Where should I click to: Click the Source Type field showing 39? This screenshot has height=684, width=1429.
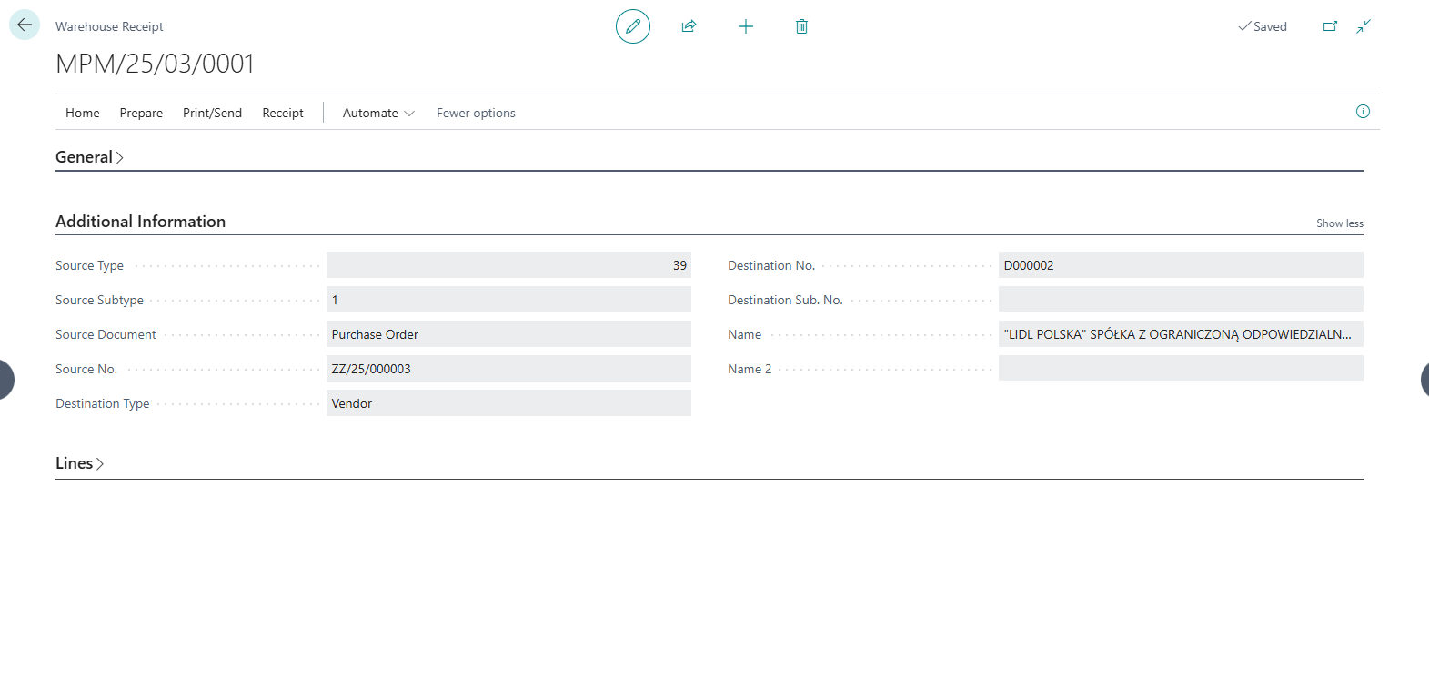coord(508,265)
